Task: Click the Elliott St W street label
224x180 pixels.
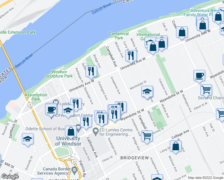Action: (x=201, y=106)
